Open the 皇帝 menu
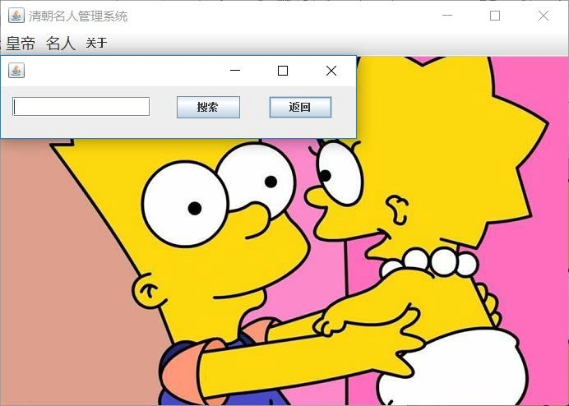 coord(21,44)
